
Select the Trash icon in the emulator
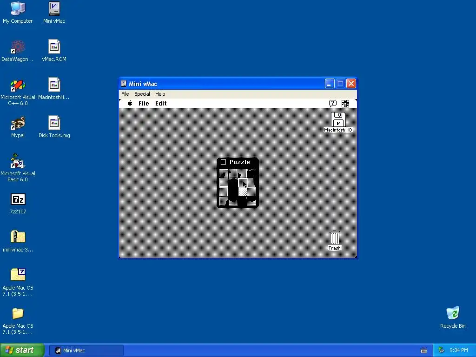pyautogui.click(x=335, y=241)
